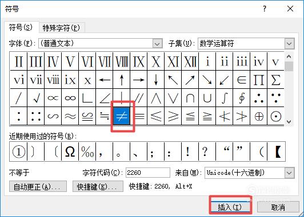Select the infinity symbol
This screenshot has height=217, width=304.
pyautogui.click(x=70, y=98)
